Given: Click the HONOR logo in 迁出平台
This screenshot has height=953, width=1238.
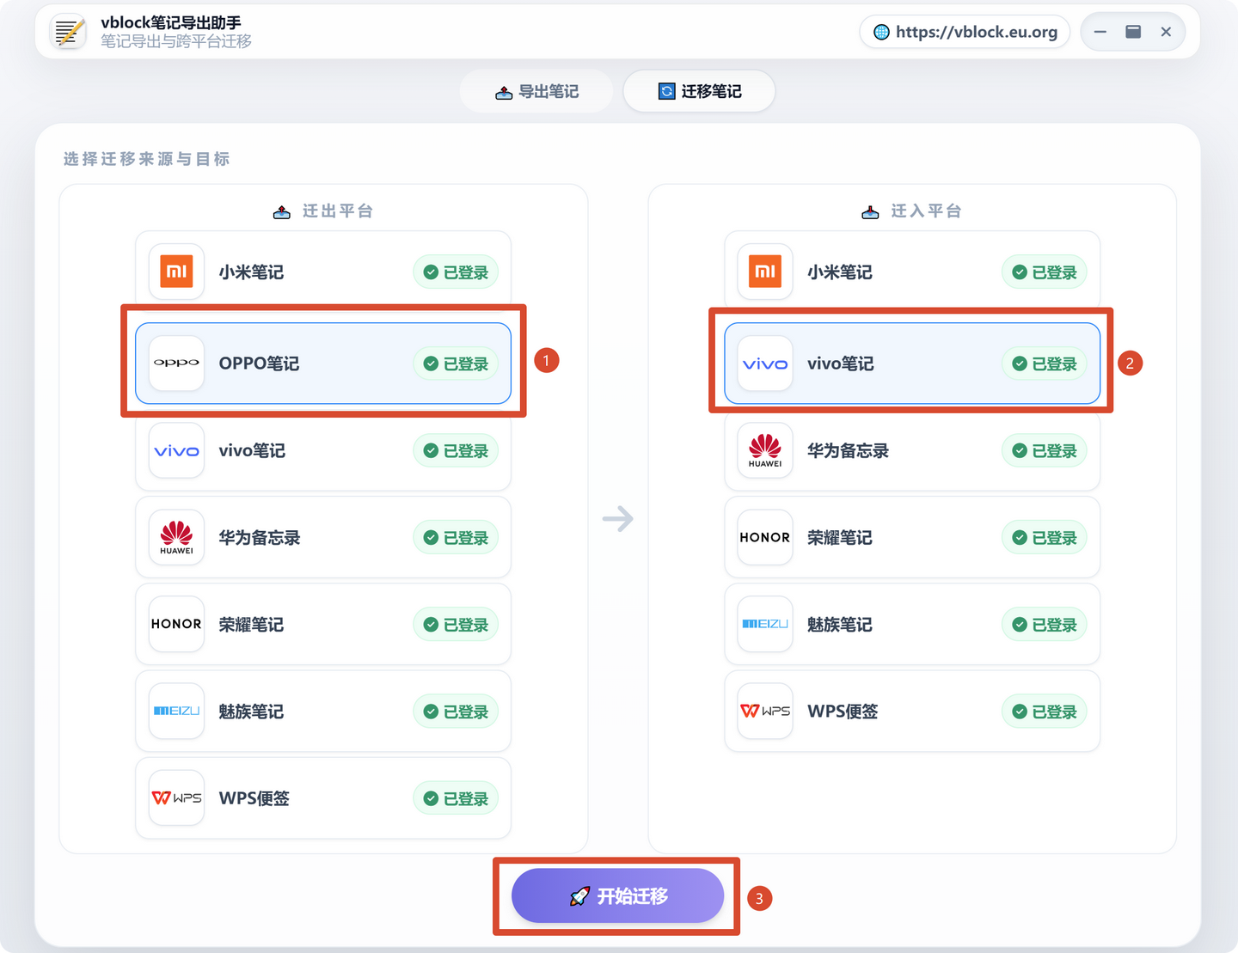Looking at the screenshot, I should (176, 624).
